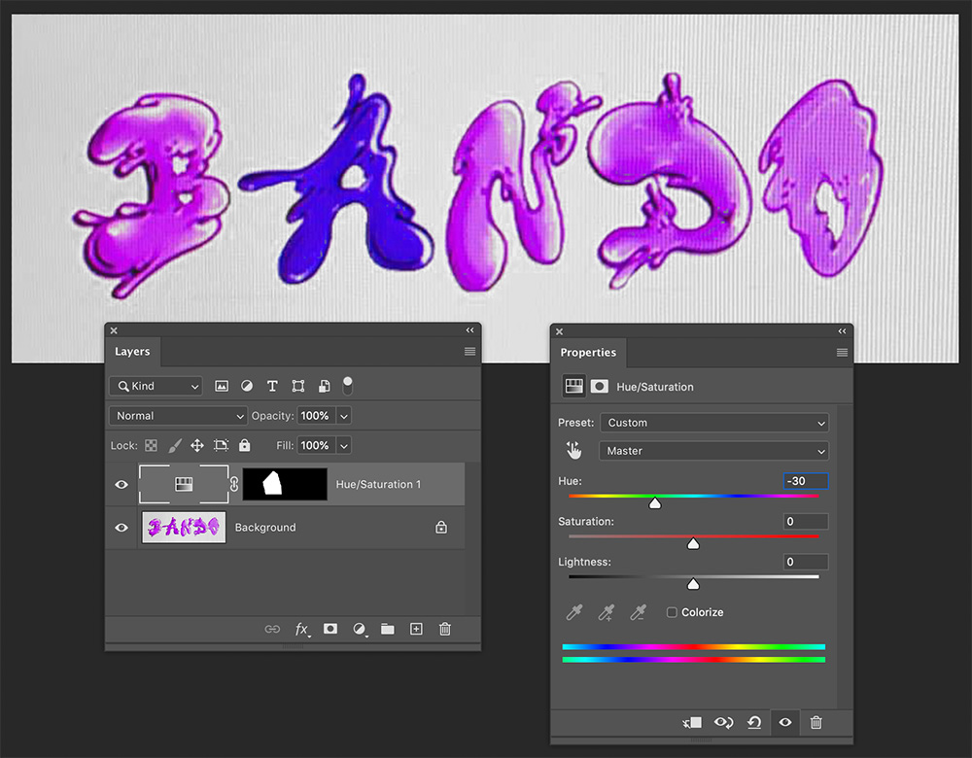Open the Add layer style (fx) menu

tap(302, 629)
